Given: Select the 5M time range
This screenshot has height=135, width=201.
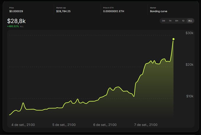Looking at the screenshot, I should (163, 21).
